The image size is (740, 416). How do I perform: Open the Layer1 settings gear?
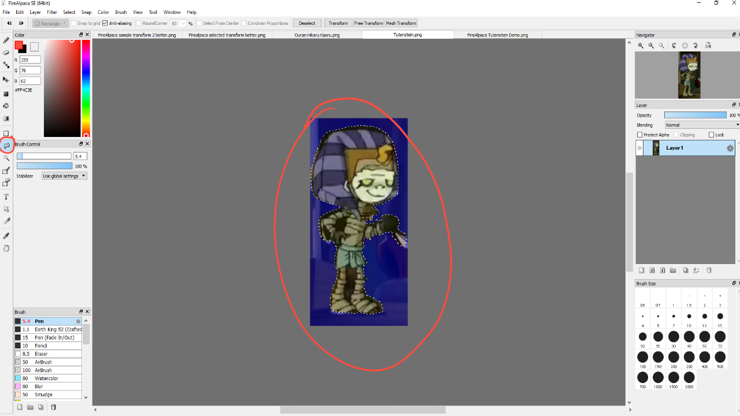click(x=730, y=148)
